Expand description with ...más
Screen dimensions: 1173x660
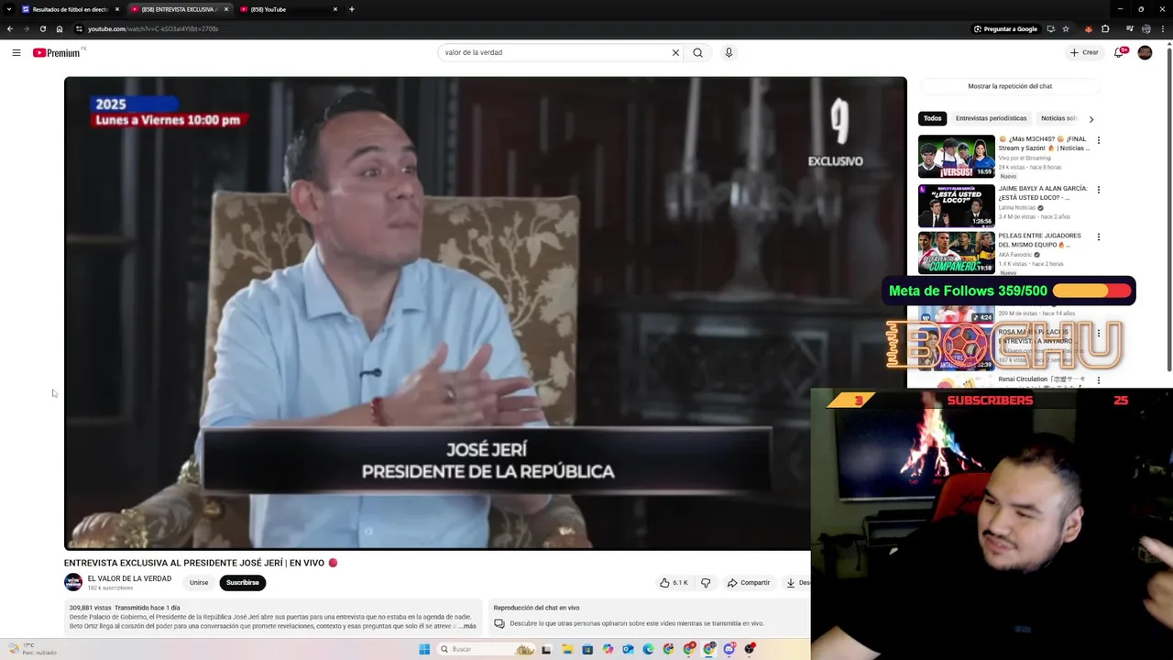pos(466,626)
